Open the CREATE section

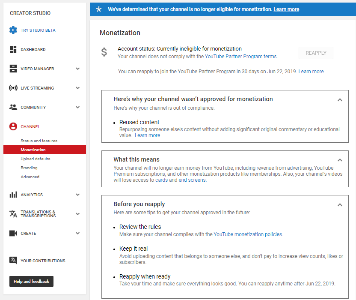coord(28,234)
